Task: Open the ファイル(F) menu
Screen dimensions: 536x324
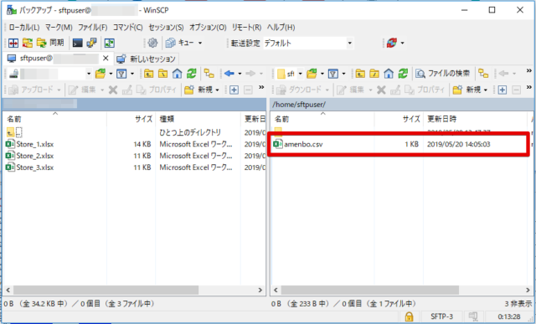Action: 93,28
